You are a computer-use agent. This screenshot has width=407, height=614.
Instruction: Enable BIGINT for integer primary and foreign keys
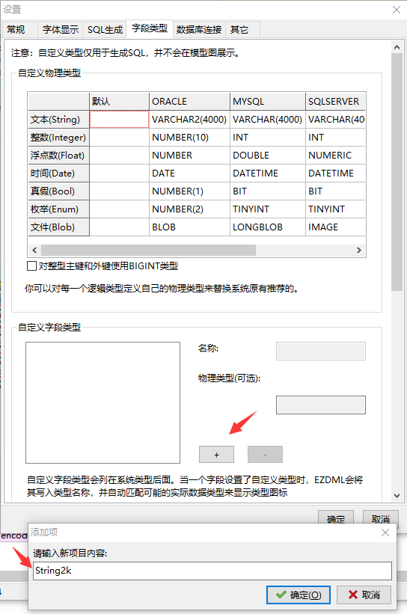click(x=31, y=266)
